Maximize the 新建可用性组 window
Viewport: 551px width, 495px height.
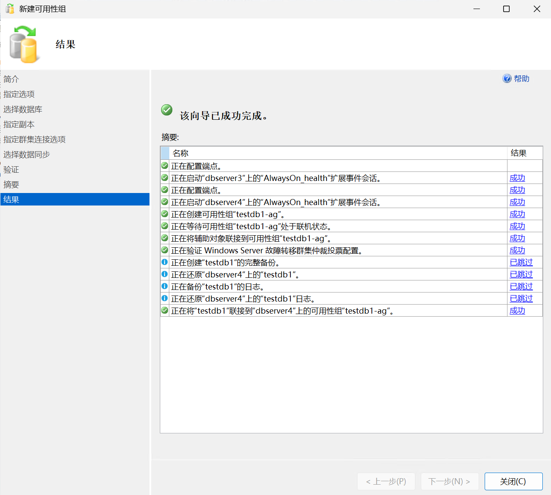(x=506, y=9)
